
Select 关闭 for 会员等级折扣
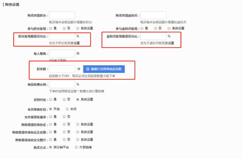point(67,109)
